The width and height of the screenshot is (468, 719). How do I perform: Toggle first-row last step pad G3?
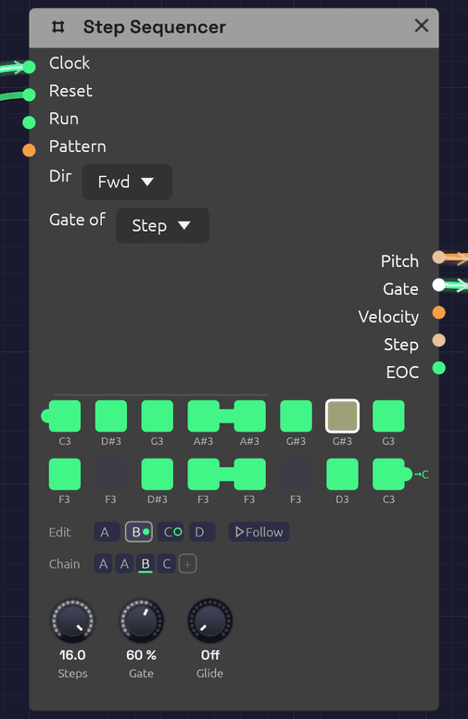pos(388,416)
